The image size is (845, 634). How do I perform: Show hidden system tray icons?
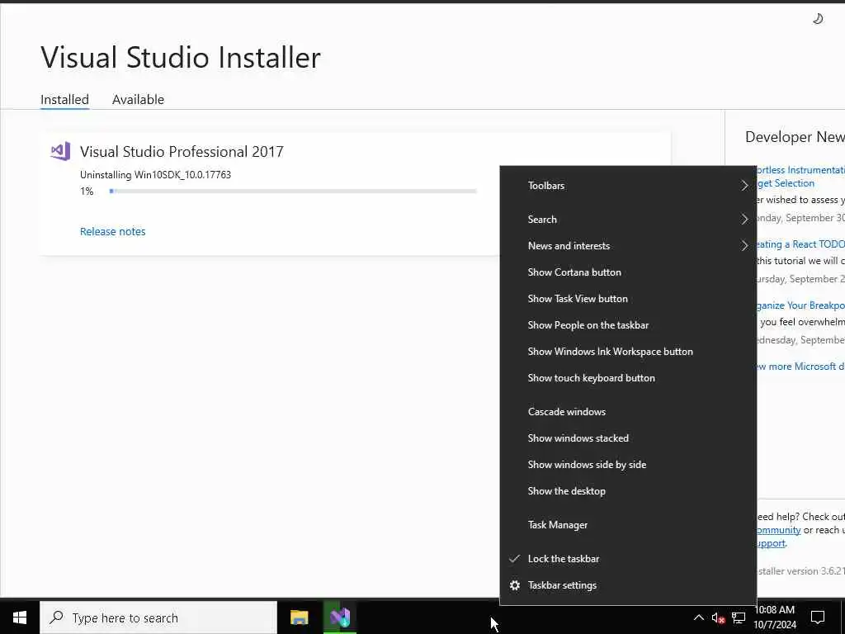point(698,617)
